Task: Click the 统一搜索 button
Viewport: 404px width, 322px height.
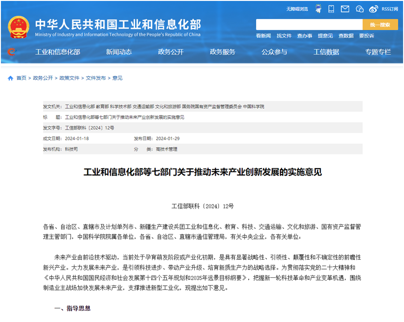Action: coord(380,25)
